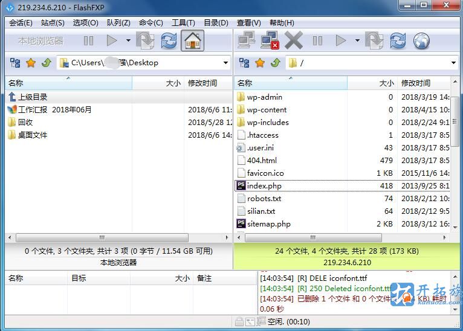Click the local play transfer icon
The width and height of the screenshot is (463, 331).
pos(112,40)
